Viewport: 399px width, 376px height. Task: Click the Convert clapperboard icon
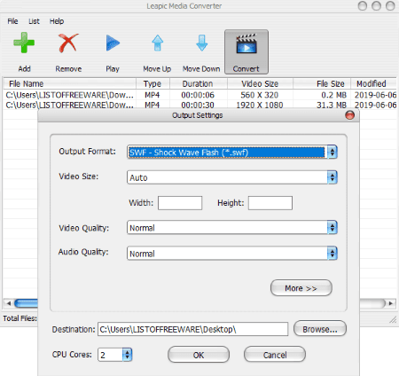click(x=246, y=43)
